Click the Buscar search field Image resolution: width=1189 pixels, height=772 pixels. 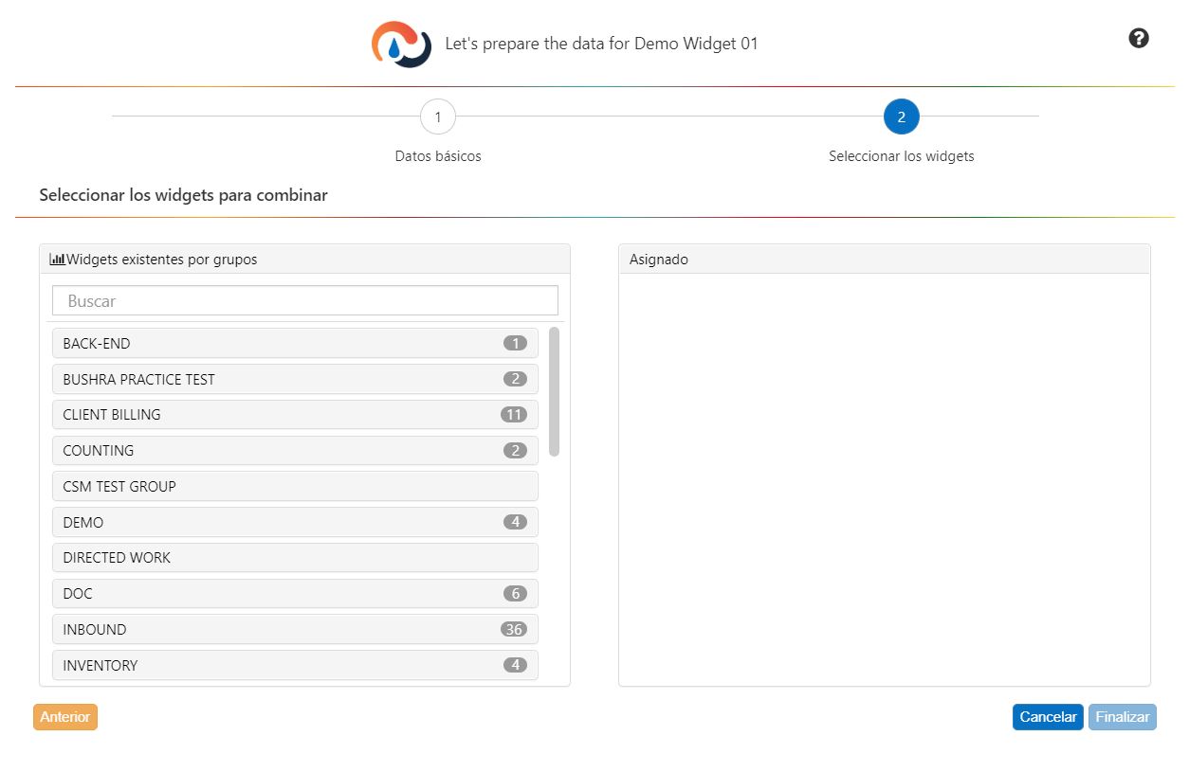[x=304, y=301]
